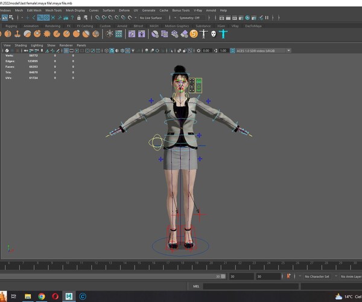362x302 pixels.
Task: Click the dotted sphere particles shelf icon
Action: click(x=109, y=34)
